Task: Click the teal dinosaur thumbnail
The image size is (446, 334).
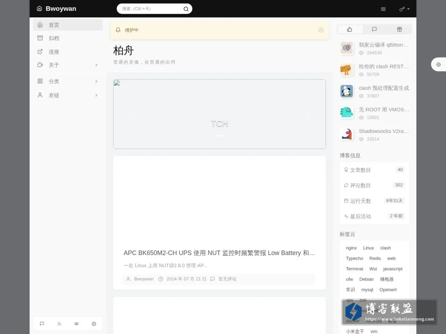Action: (x=347, y=113)
